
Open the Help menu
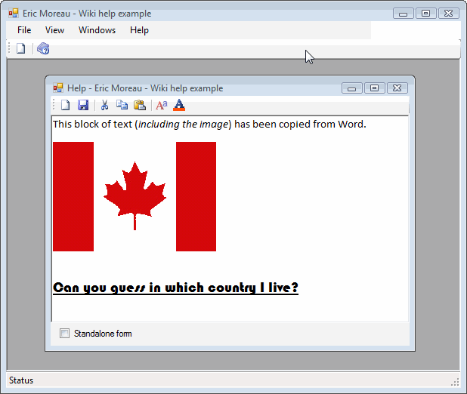[139, 30]
